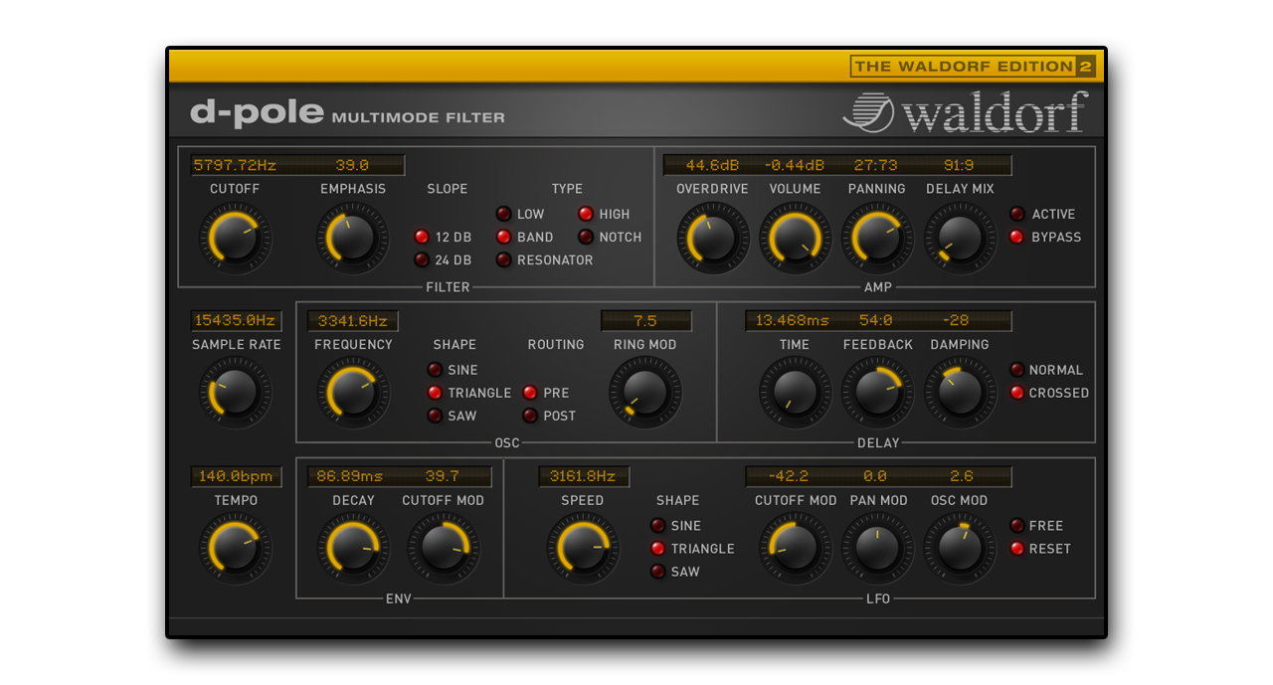Image resolution: width=1273 pixels, height=685 pixels.
Task: Click the Sample Rate knob
Action: pos(236,392)
